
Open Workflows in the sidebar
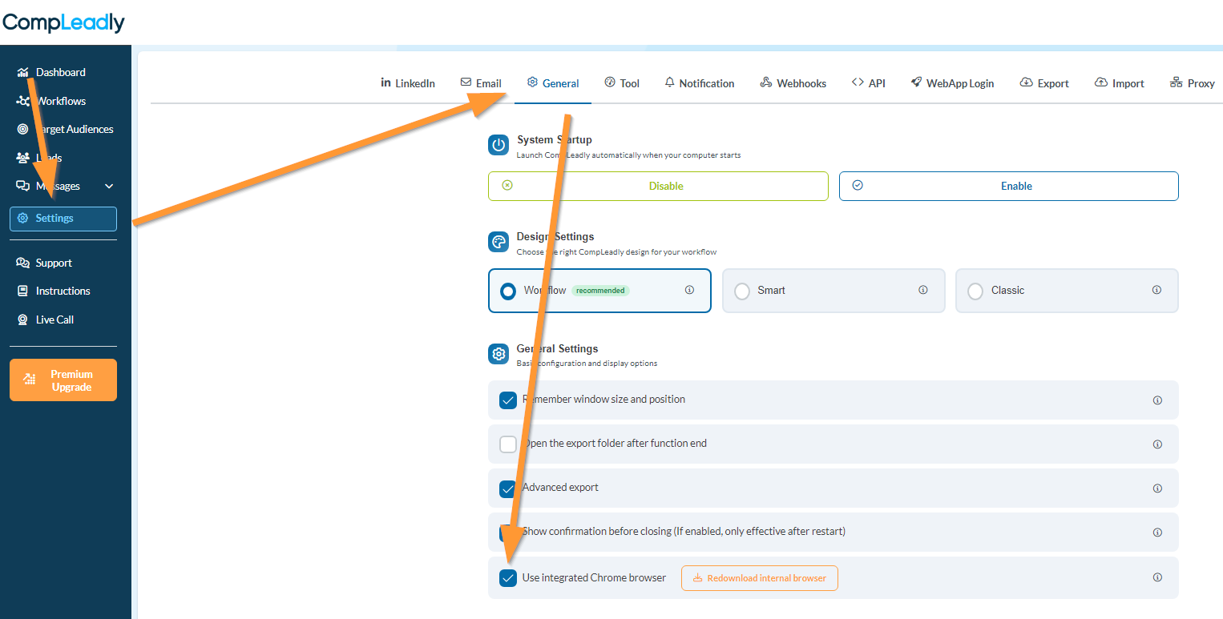(x=60, y=101)
